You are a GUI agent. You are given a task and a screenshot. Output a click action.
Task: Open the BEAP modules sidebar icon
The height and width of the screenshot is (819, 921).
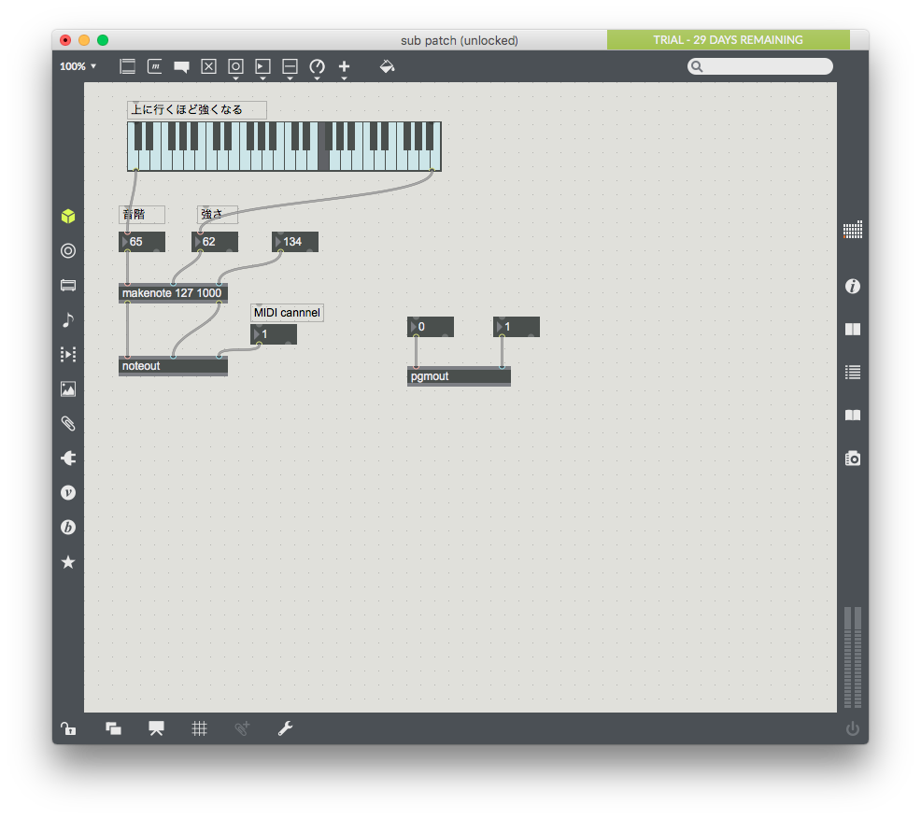click(68, 528)
